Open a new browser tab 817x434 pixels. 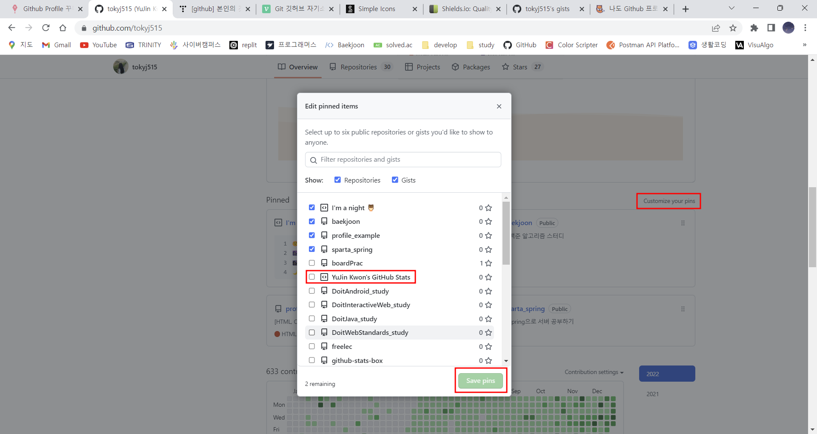(686, 9)
